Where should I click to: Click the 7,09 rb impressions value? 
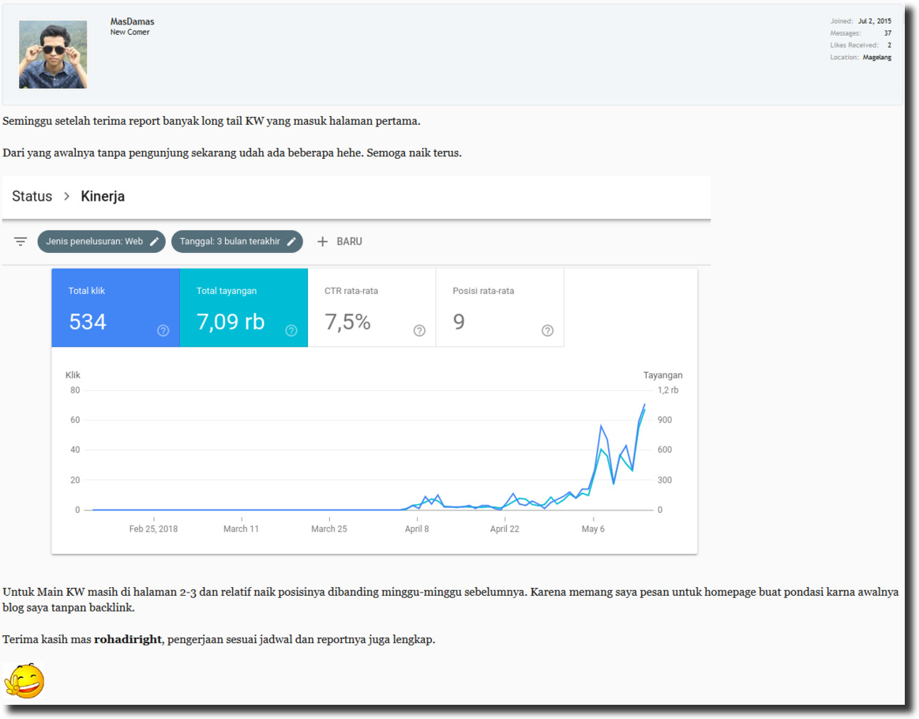[x=231, y=322]
